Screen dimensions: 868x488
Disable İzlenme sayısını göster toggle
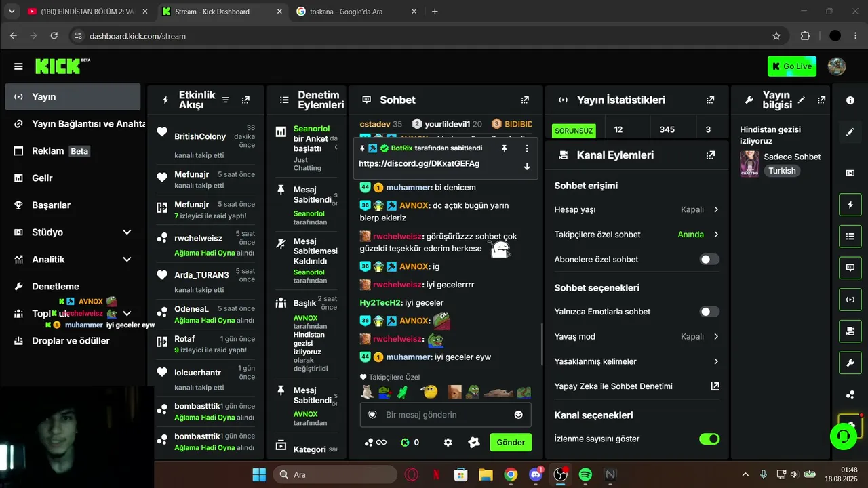[x=709, y=439]
